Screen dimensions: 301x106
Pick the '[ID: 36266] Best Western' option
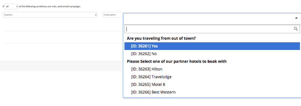click(153, 92)
